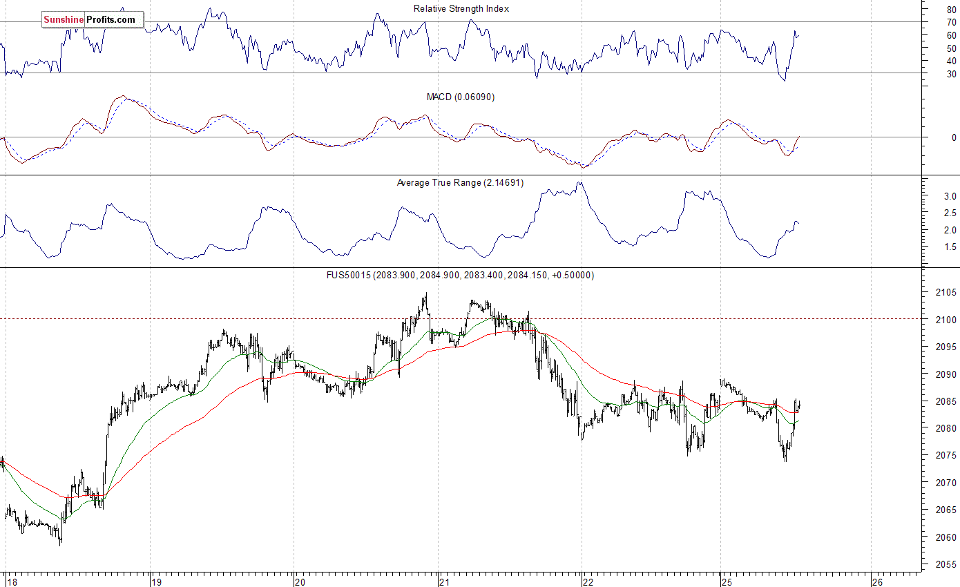Select the FUS50015 price chart title

[x=461, y=275]
